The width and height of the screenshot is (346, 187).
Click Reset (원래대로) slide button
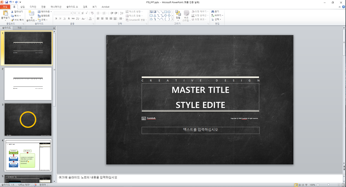click(x=45, y=16)
